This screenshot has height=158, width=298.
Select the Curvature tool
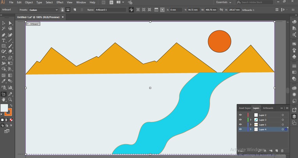pos(10,35)
